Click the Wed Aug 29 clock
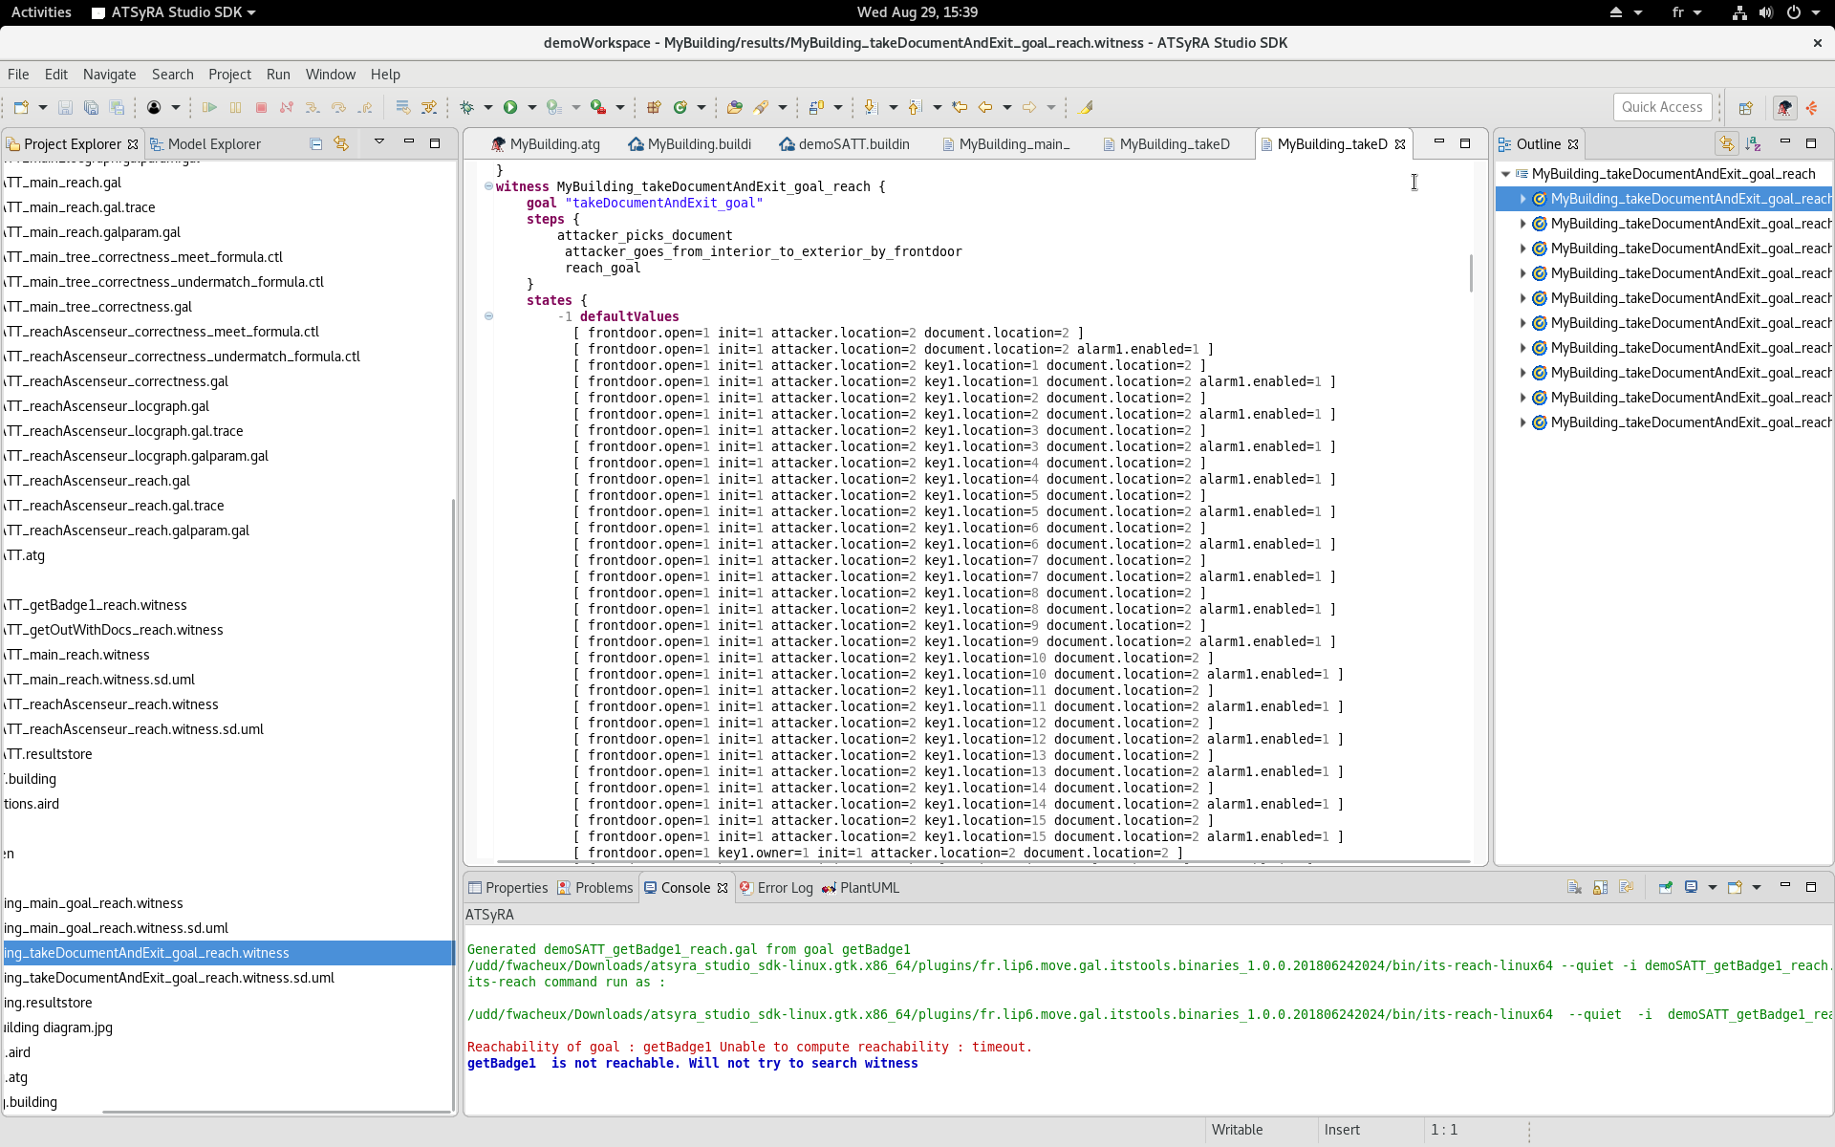1835x1147 pixels. (917, 12)
